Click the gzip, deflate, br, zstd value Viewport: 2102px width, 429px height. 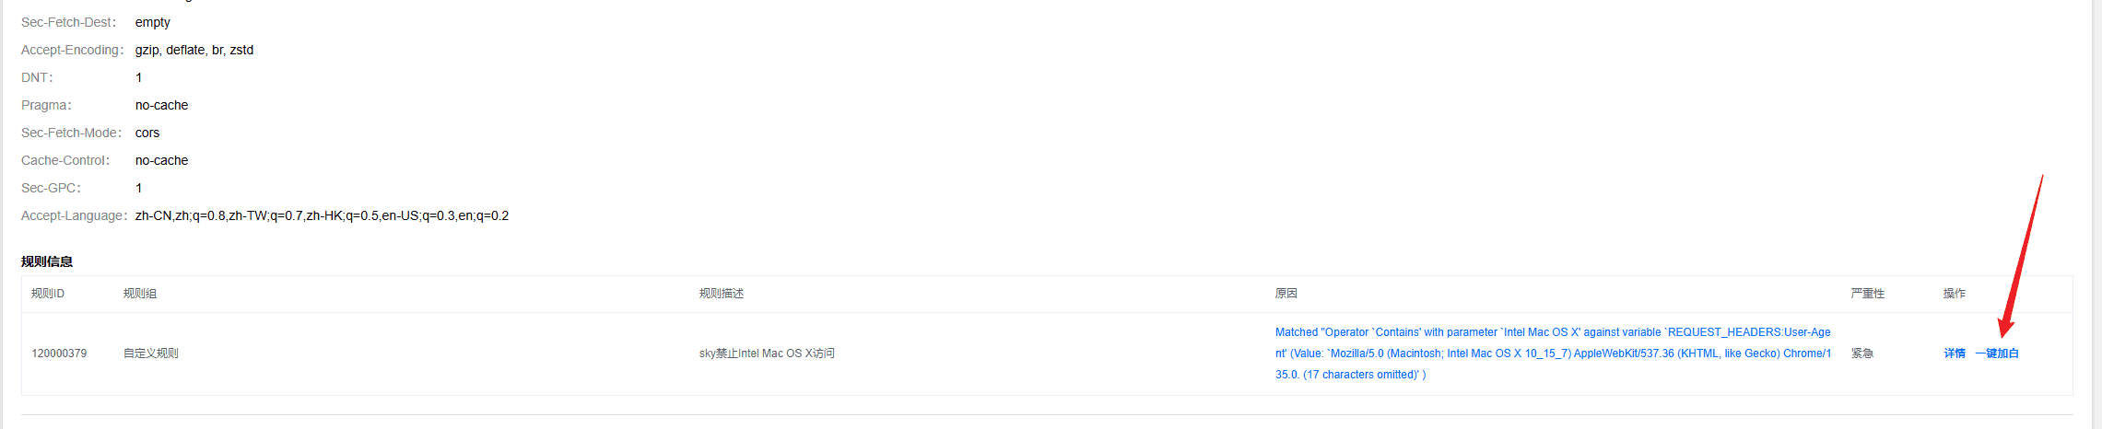pos(194,50)
